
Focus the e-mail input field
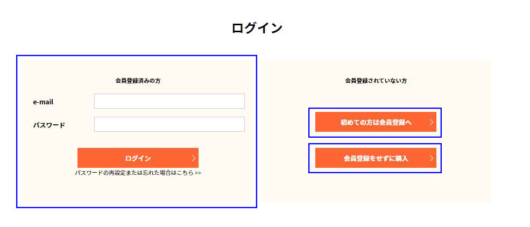169,101
